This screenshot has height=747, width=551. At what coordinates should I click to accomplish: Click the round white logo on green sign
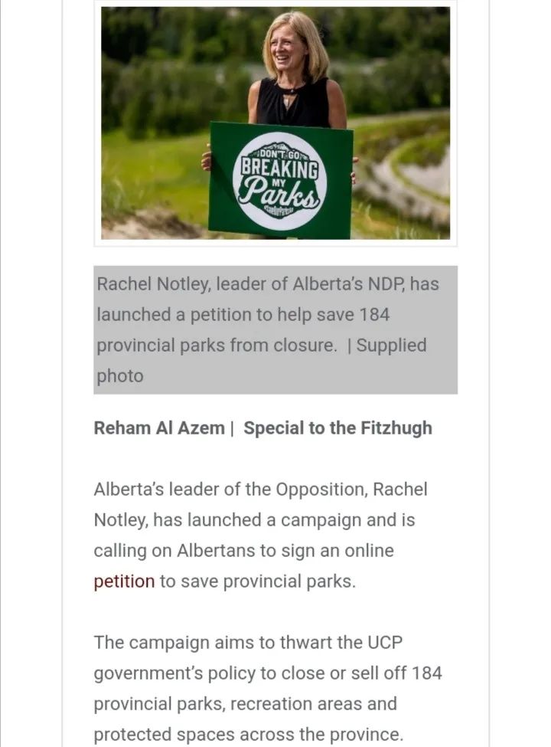click(280, 182)
